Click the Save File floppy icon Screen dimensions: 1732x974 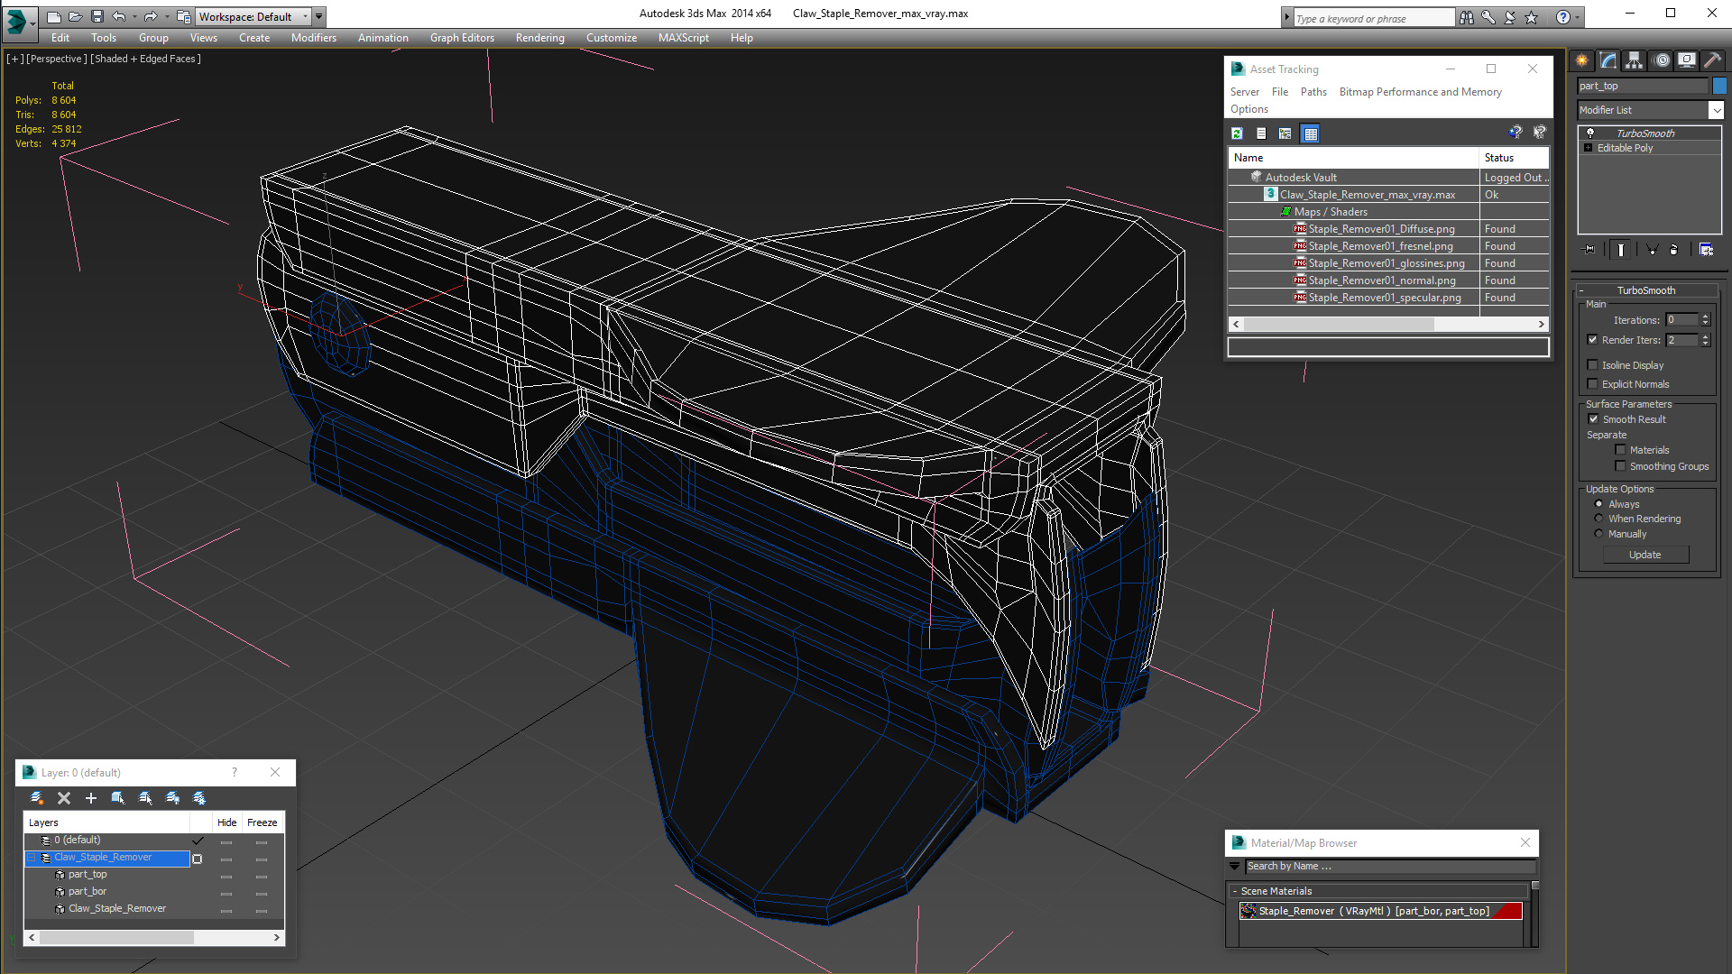(97, 16)
